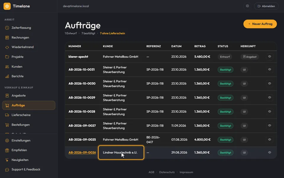View order AB-2026-09-0026 via eye icon

[270, 152]
